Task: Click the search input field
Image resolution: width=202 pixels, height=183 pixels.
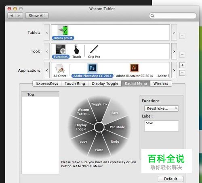Action: (x=173, y=16)
